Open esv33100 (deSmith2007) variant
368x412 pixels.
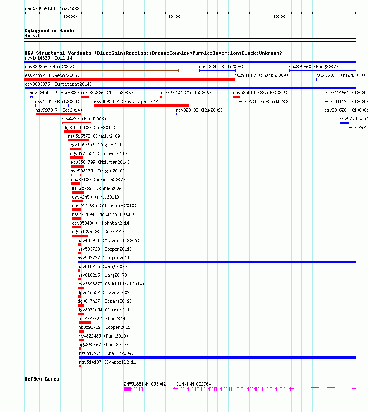click(x=75, y=183)
